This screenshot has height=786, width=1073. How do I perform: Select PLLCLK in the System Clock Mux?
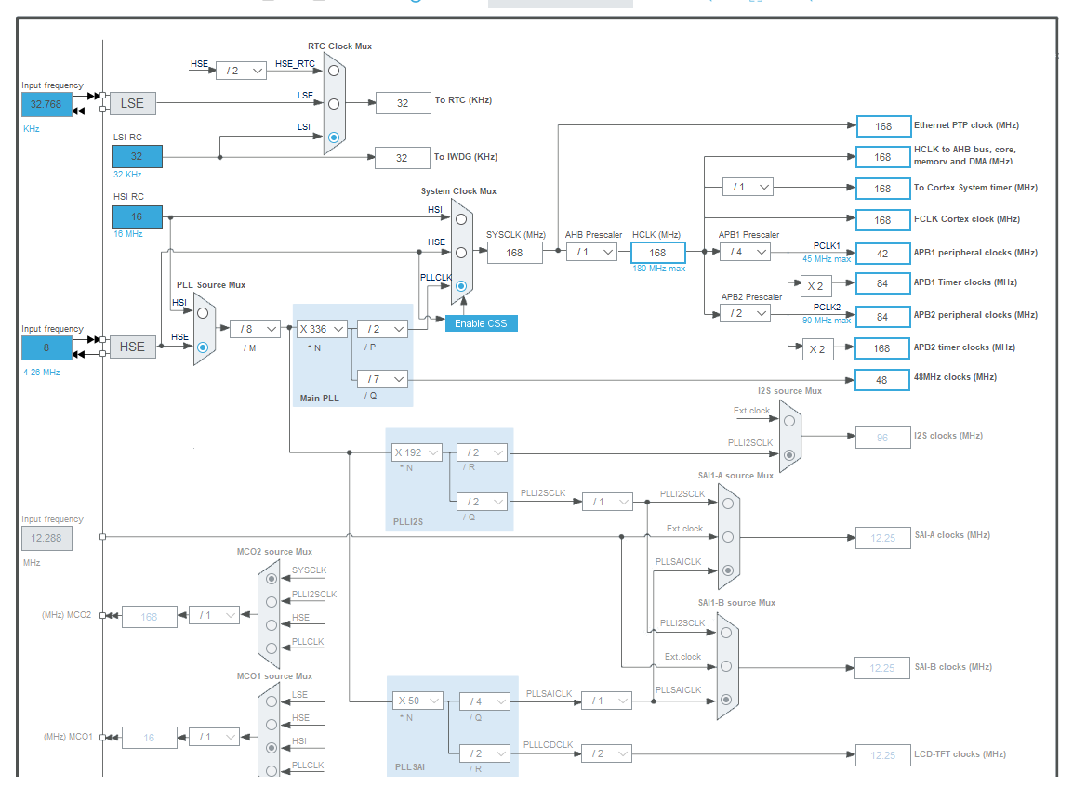coord(459,287)
